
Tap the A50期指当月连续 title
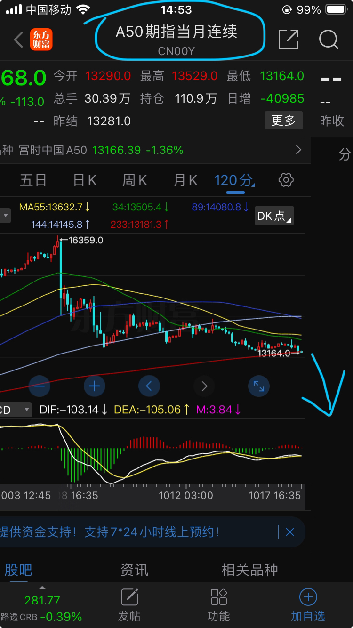176,32
